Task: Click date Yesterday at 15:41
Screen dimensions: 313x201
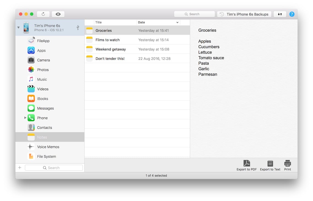Action: (153, 31)
